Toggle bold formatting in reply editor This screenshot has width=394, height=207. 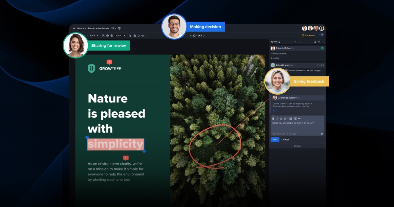click(273, 119)
